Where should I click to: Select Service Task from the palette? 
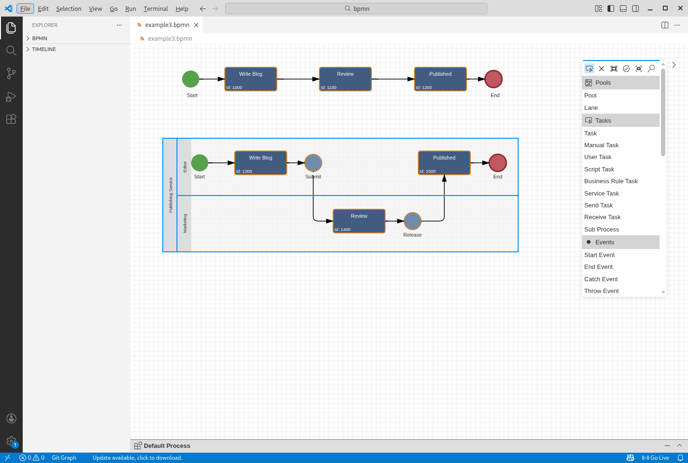(601, 193)
